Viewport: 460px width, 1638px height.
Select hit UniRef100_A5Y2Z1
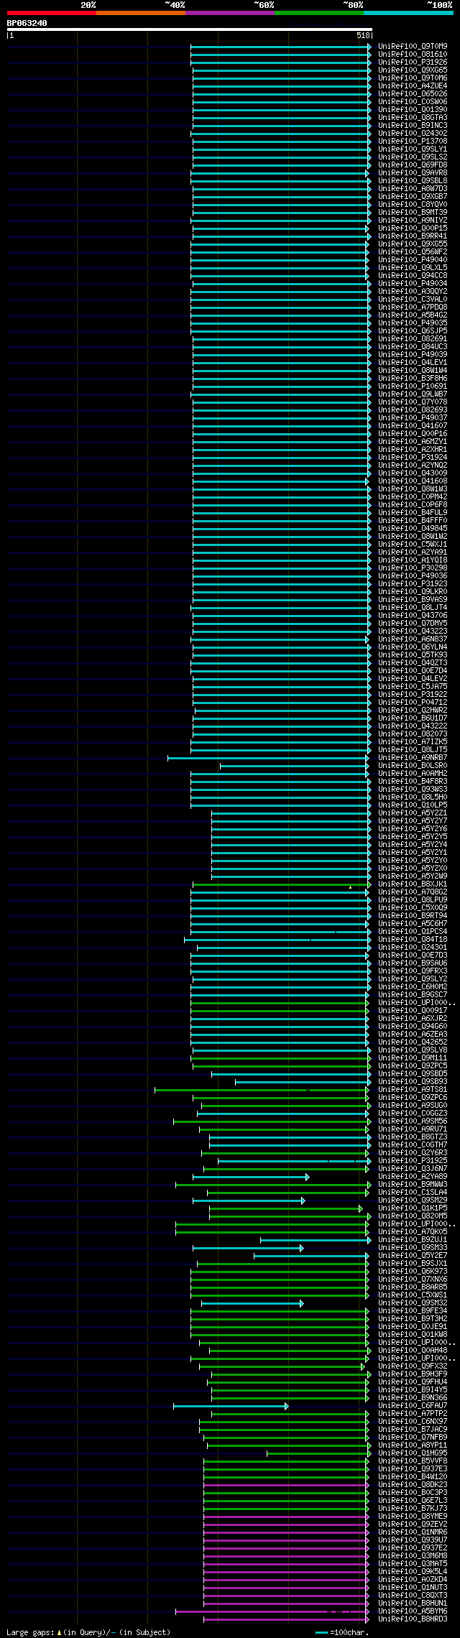[x=413, y=813]
